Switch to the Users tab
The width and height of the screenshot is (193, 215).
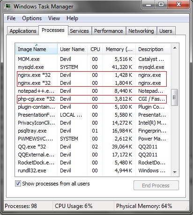[x=166, y=31]
